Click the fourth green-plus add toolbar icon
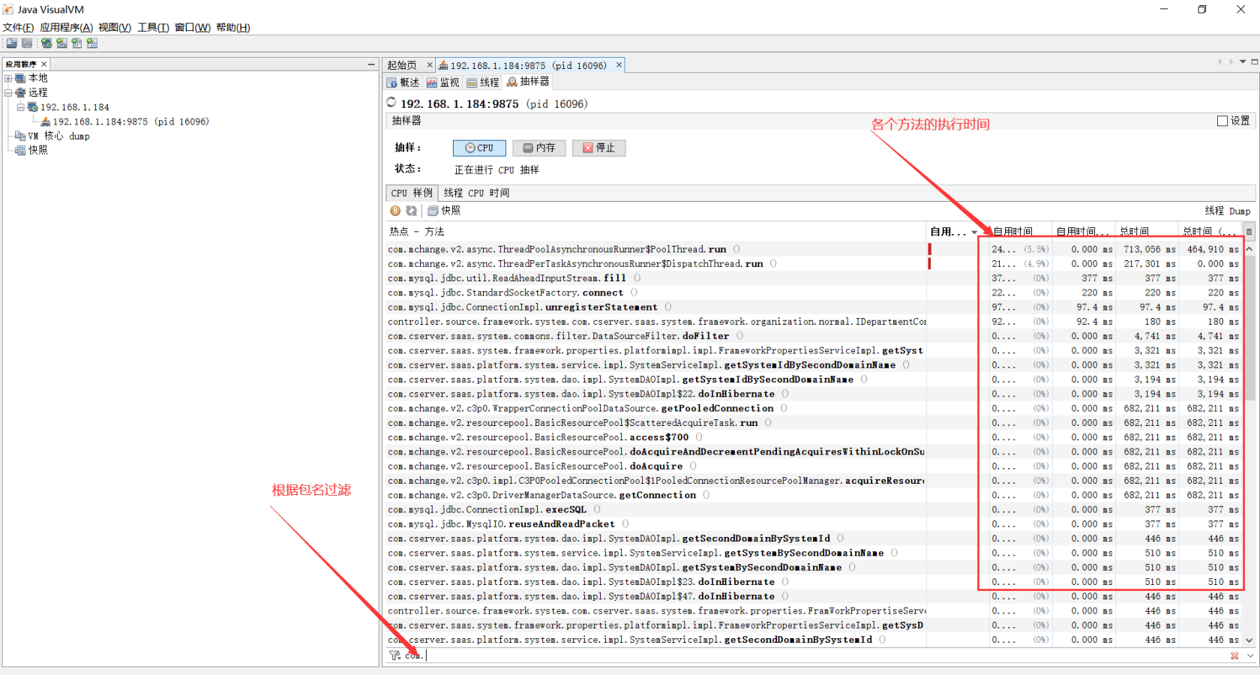The height and width of the screenshot is (675, 1260). click(x=92, y=43)
